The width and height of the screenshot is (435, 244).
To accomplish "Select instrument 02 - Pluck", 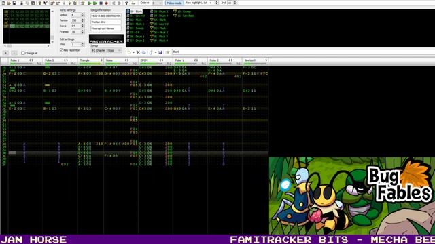I will coord(135,20).
